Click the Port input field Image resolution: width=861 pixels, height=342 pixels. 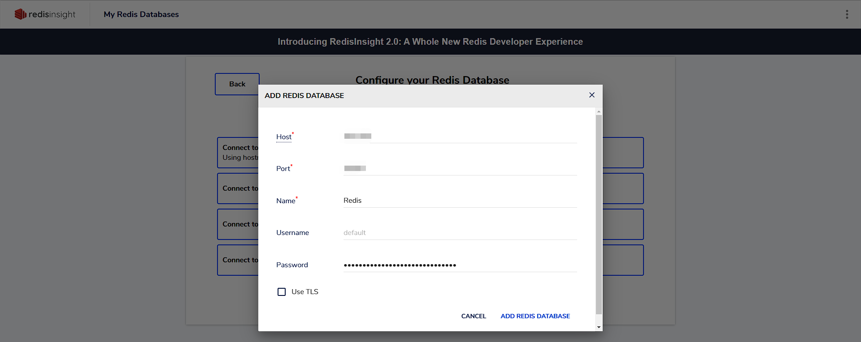460,168
